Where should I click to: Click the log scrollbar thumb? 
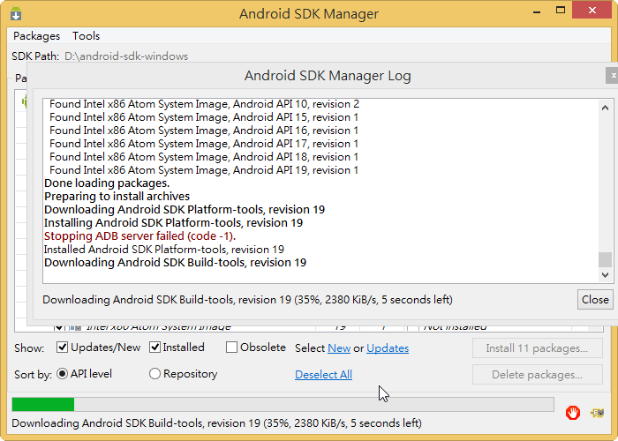coord(606,260)
